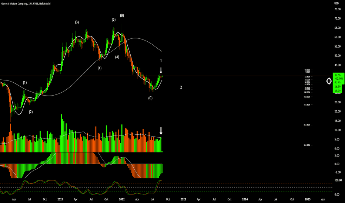
Task: Click the 70.00 price axis label
Action: point(338,18)
